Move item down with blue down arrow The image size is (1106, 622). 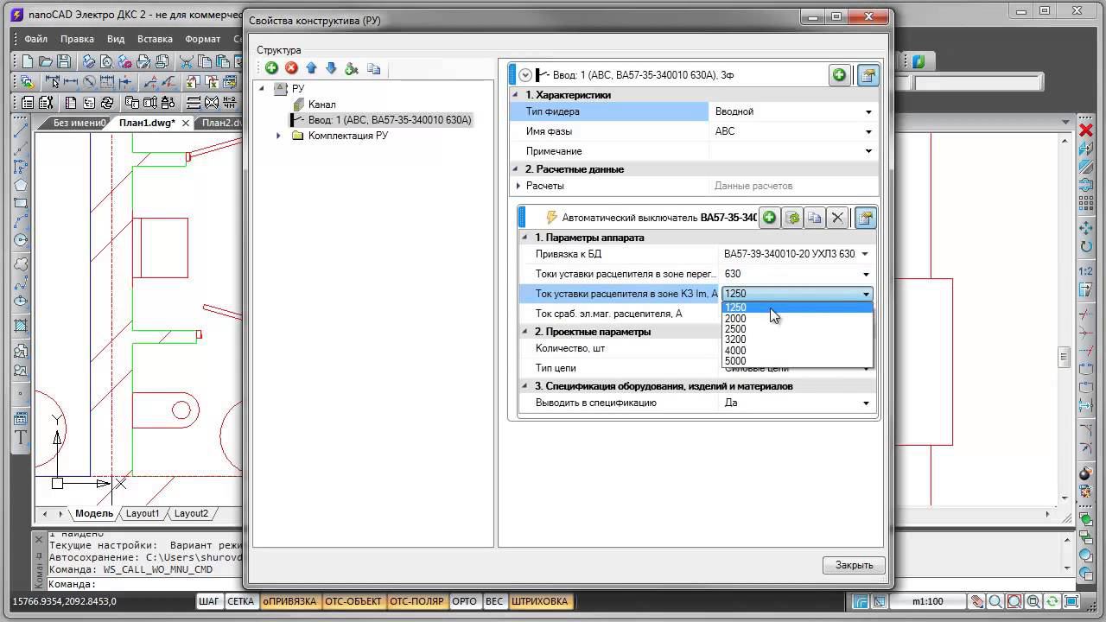(331, 68)
